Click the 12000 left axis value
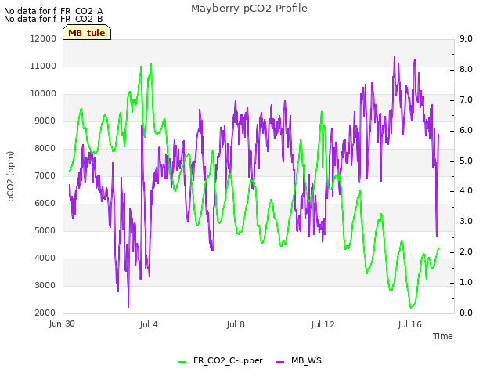501x376 pixels. (43, 38)
